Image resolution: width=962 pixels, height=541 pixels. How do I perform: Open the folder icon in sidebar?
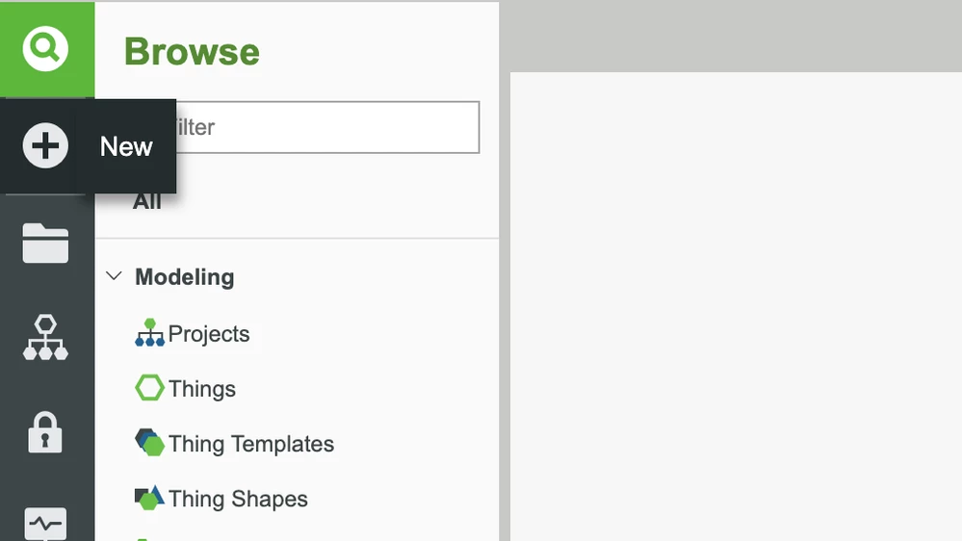click(46, 243)
